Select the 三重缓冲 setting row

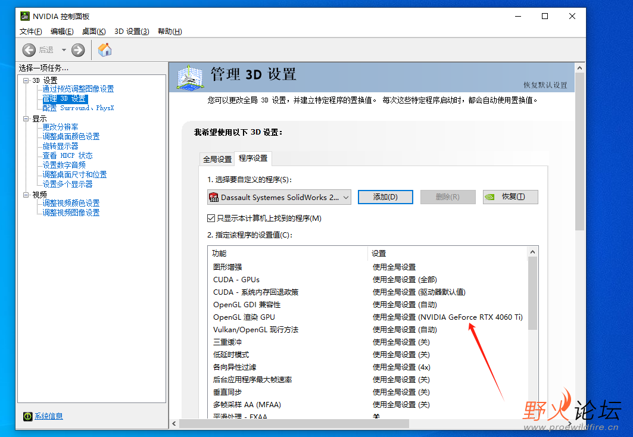367,342
